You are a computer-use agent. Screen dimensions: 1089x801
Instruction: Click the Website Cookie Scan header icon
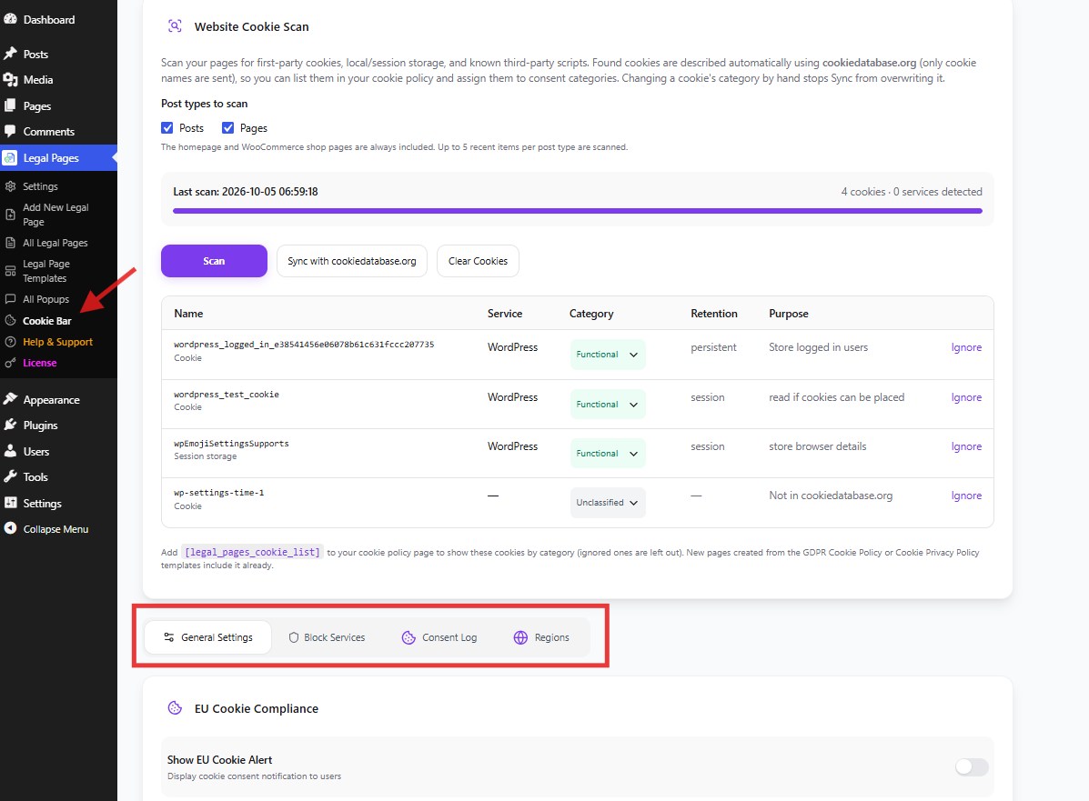pos(175,26)
